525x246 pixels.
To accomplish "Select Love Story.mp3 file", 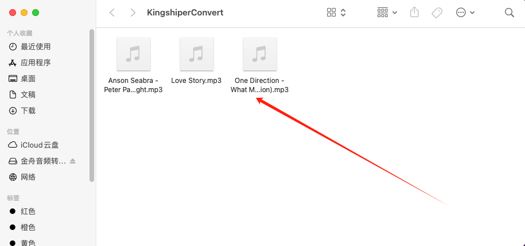I will point(197,61).
